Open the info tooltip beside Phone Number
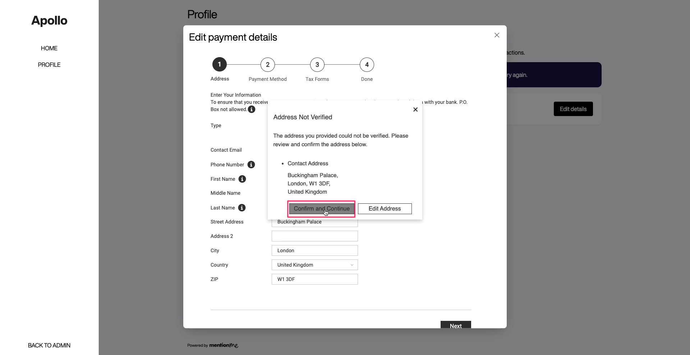The image size is (690, 355). tap(251, 165)
